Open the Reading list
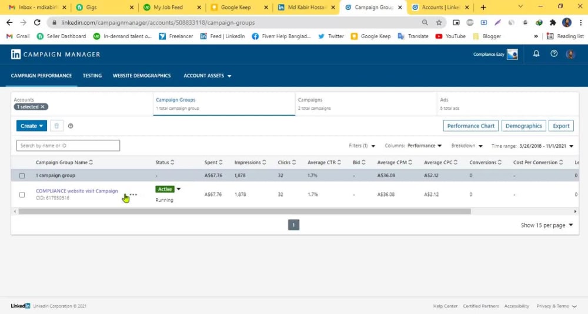Screen dimensions: 588x314 point(565,36)
